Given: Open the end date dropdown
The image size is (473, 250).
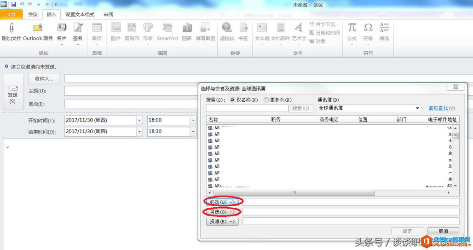Looking at the screenshot, I should point(139,132).
